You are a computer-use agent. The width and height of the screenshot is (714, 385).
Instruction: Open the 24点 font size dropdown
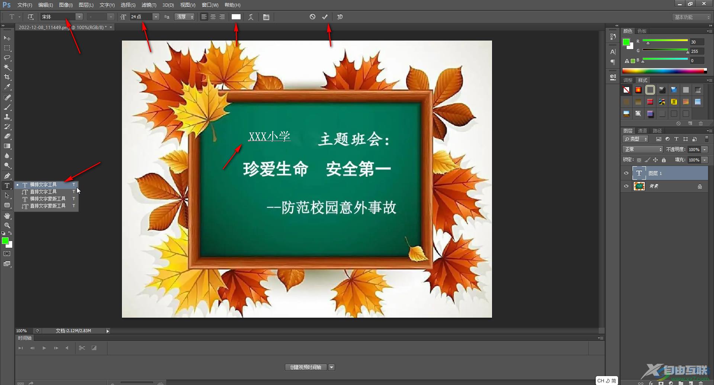pyautogui.click(x=156, y=17)
